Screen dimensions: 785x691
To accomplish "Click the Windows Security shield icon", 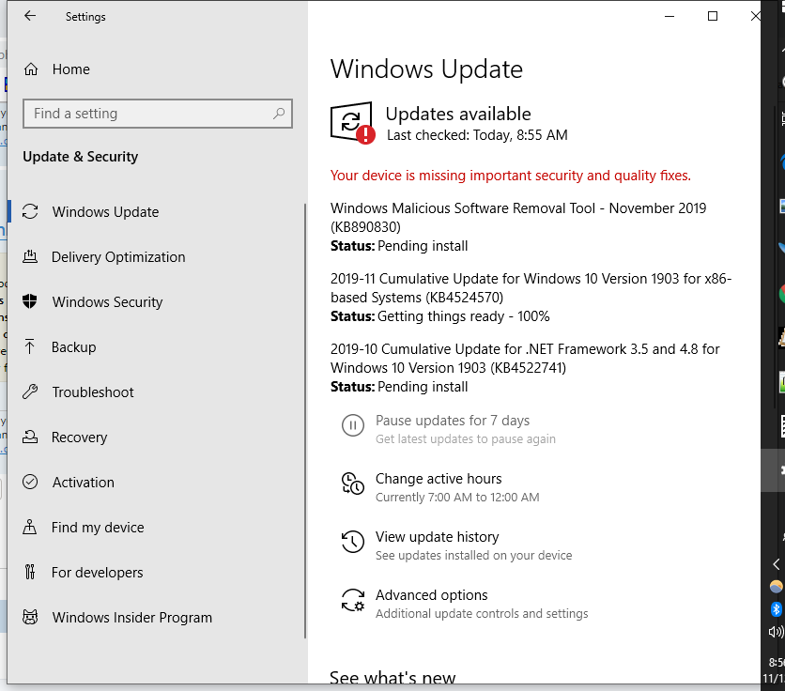I will pos(30,301).
